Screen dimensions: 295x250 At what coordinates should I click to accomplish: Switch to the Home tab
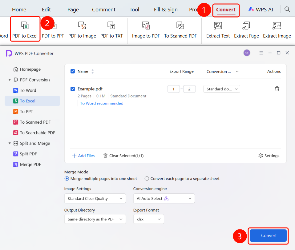coord(19,10)
